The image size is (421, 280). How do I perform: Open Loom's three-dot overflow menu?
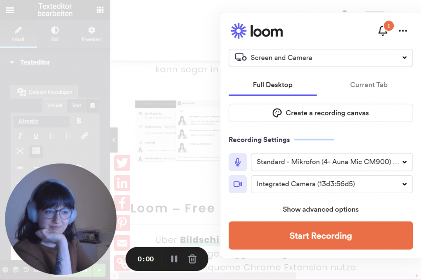tap(403, 31)
